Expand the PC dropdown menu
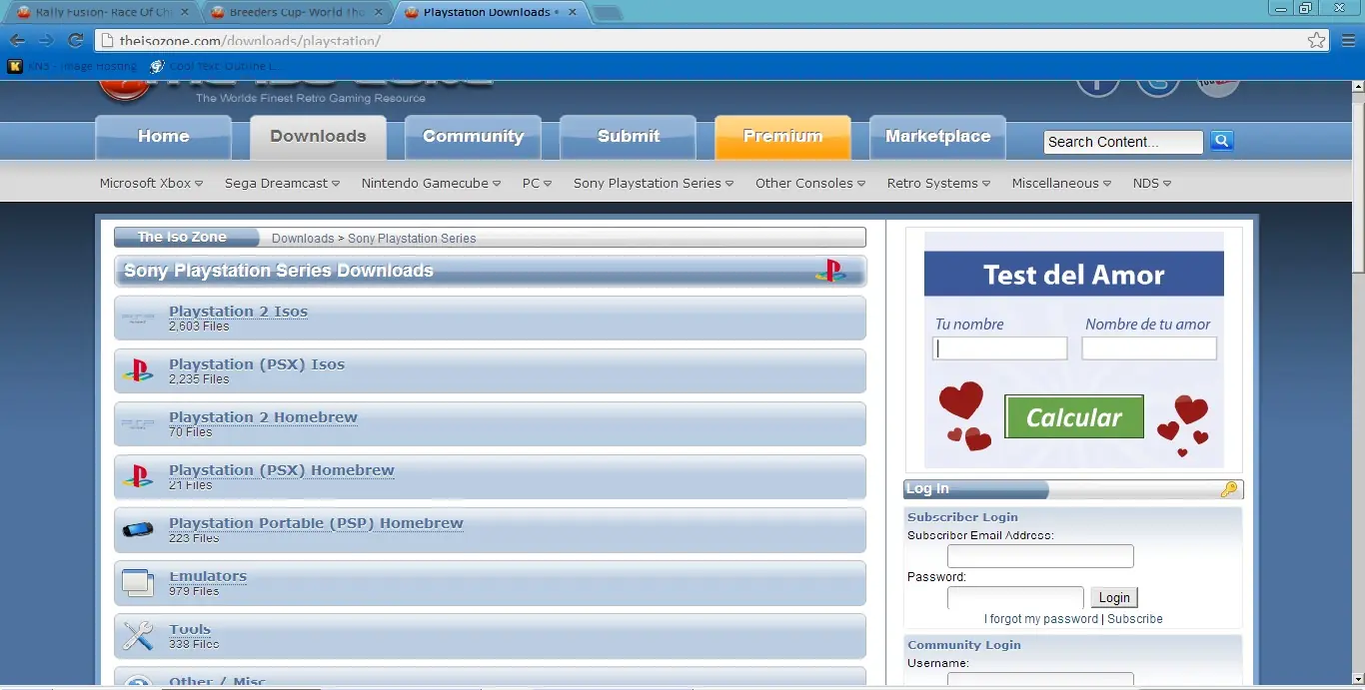 click(x=537, y=183)
